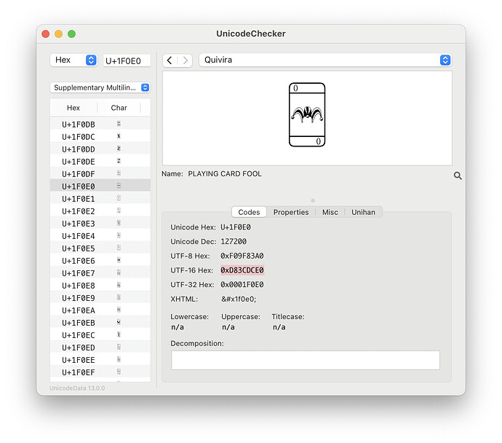Switch to the Properties tab
This screenshot has width=502, height=443.
click(291, 212)
